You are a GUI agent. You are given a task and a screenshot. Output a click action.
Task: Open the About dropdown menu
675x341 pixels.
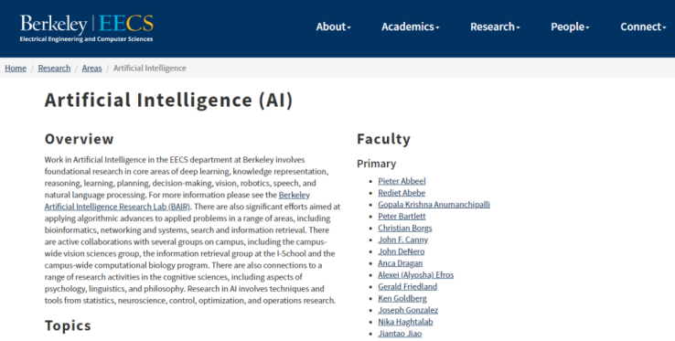point(333,27)
